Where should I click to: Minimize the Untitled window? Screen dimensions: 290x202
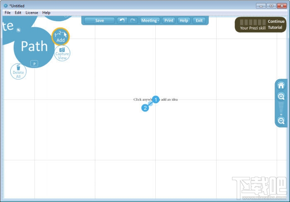tap(261, 6)
